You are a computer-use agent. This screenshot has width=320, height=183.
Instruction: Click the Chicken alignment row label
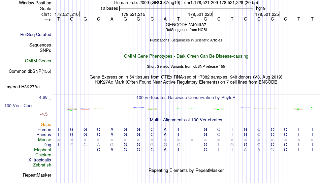click(x=43, y=155)
